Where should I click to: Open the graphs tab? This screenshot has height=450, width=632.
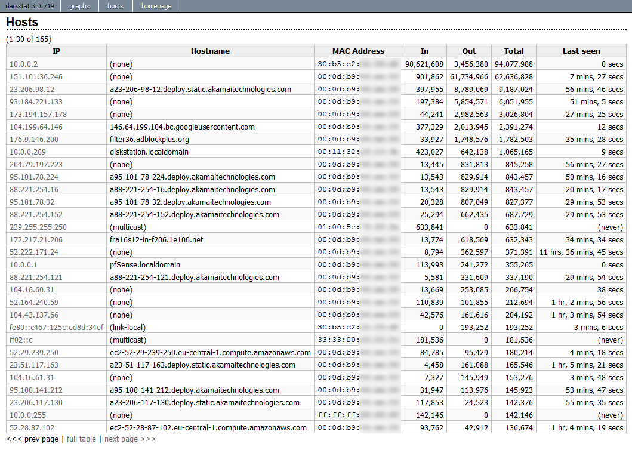click(x=79, y=6)
